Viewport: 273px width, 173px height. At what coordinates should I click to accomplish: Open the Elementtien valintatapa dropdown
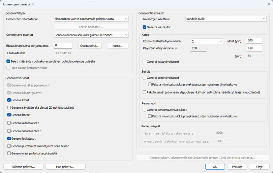(91, 19)
